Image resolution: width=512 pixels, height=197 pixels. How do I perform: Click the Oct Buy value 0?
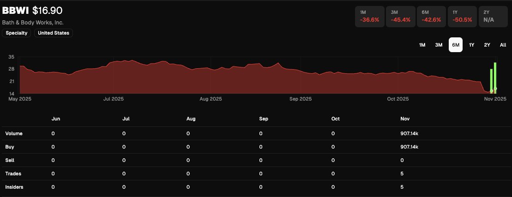tap(333, 147)
